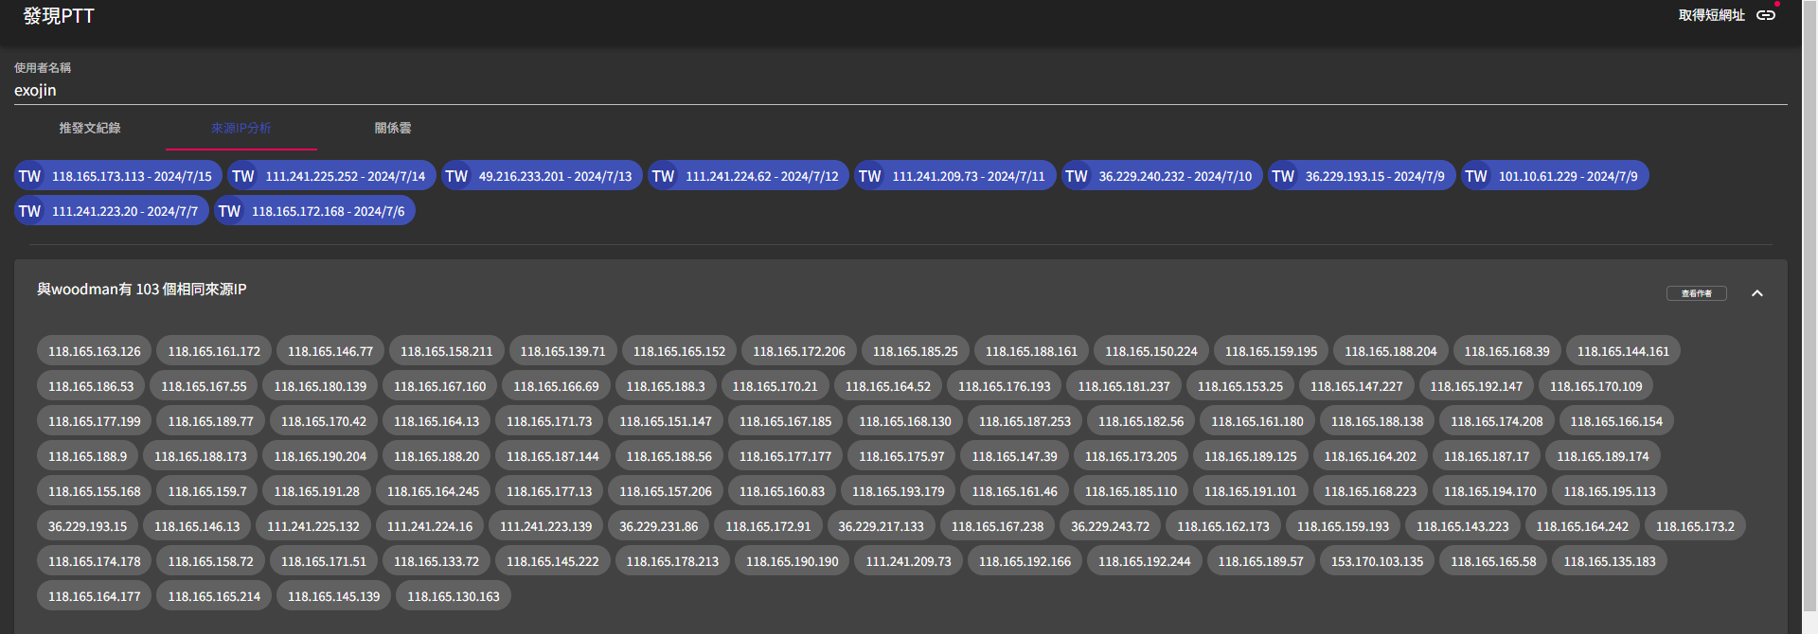Open the 關係雲 tab
This screenshot has width=1818, height=634.
coord(393,128)
